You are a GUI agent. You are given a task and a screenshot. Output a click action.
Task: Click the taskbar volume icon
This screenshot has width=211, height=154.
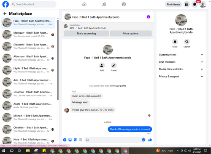click(189, 151)
